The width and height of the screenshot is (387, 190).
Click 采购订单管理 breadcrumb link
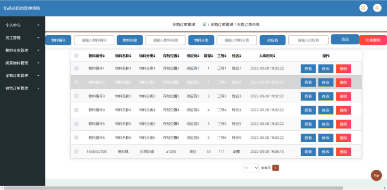tap(222, 25)
